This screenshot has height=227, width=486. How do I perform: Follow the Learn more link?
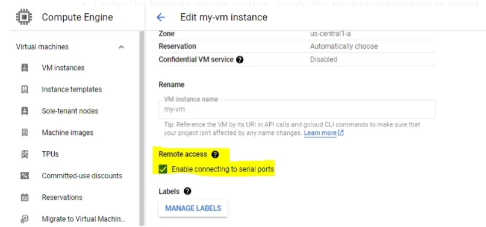[x=320, y=133]
